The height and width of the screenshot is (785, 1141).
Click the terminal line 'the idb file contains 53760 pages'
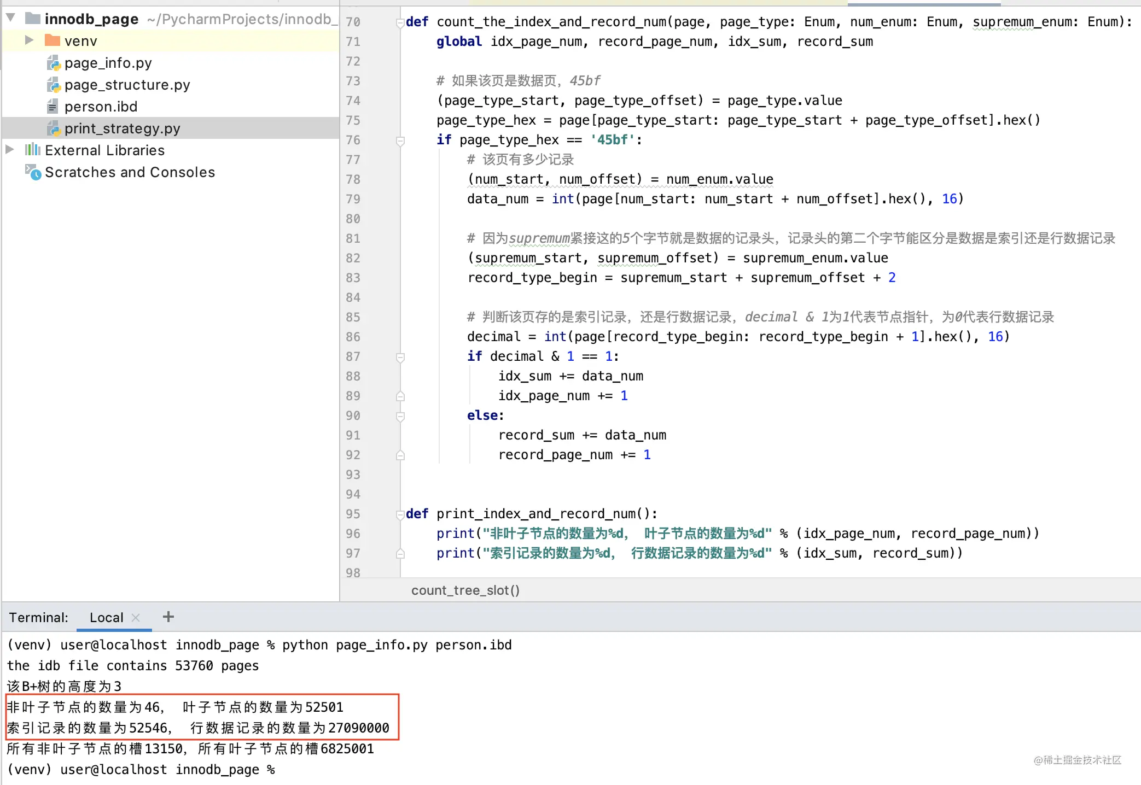(133, 666)
